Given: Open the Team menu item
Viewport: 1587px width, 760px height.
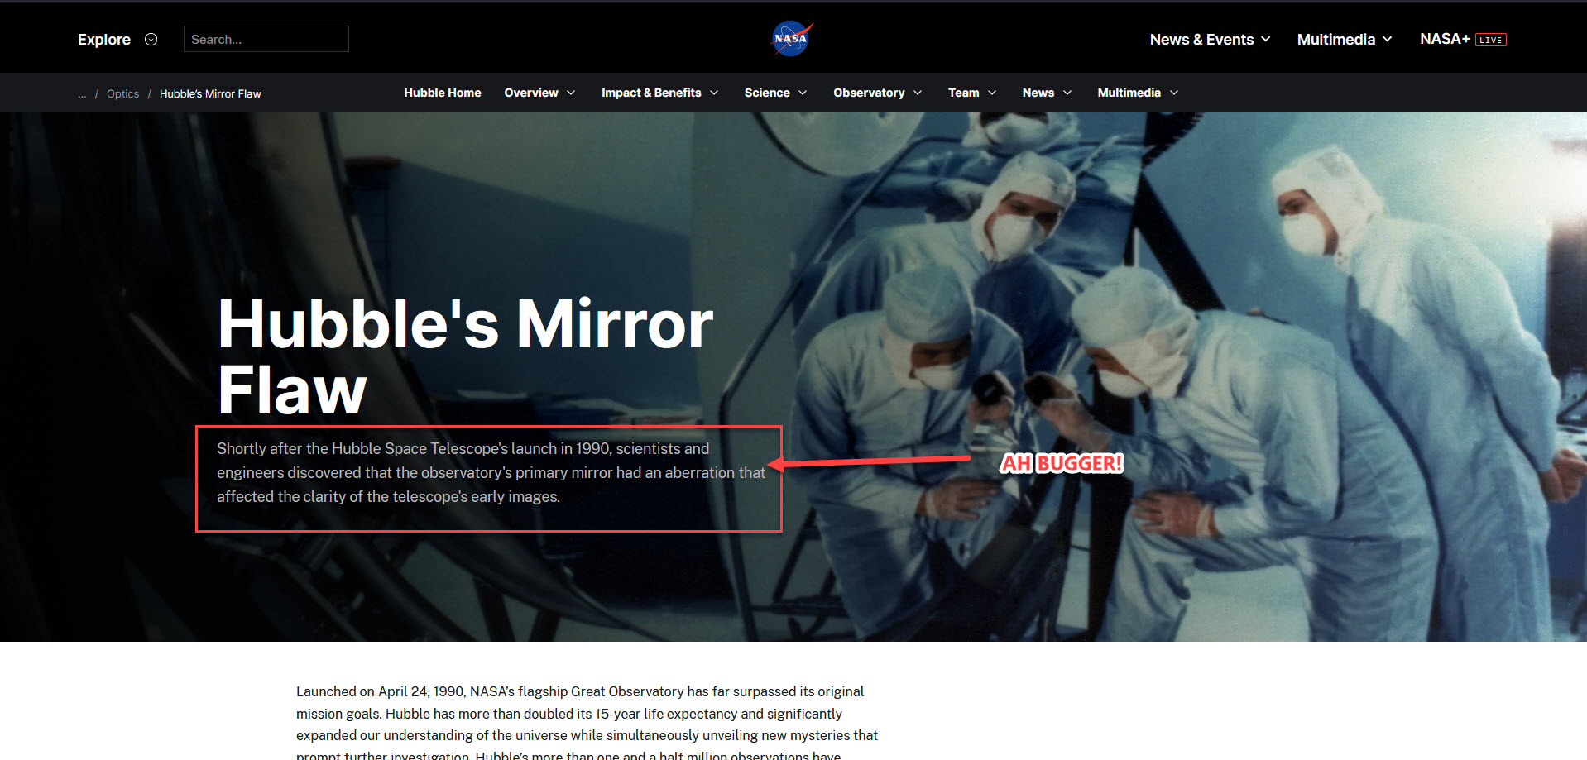Looking at the screenshot, I should click(x=963, y=93).
